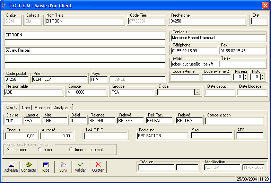The image size is (271, 183).
Task: Click the Contacts field Monsieur Robert Ducrouet
Action: tap(218, 38)
